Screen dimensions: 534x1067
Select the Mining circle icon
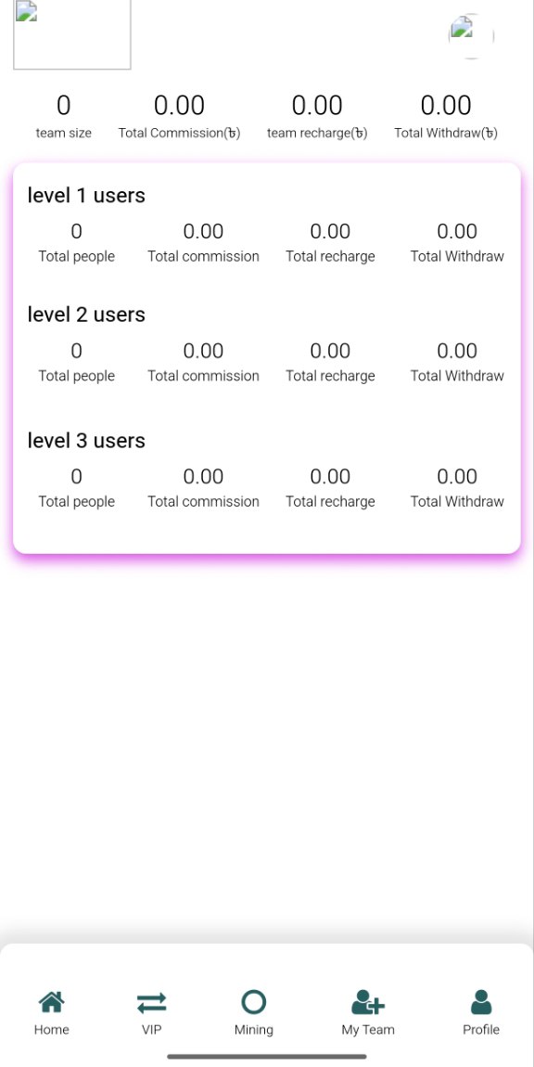pyautogui.click(x=254, y=1002)
